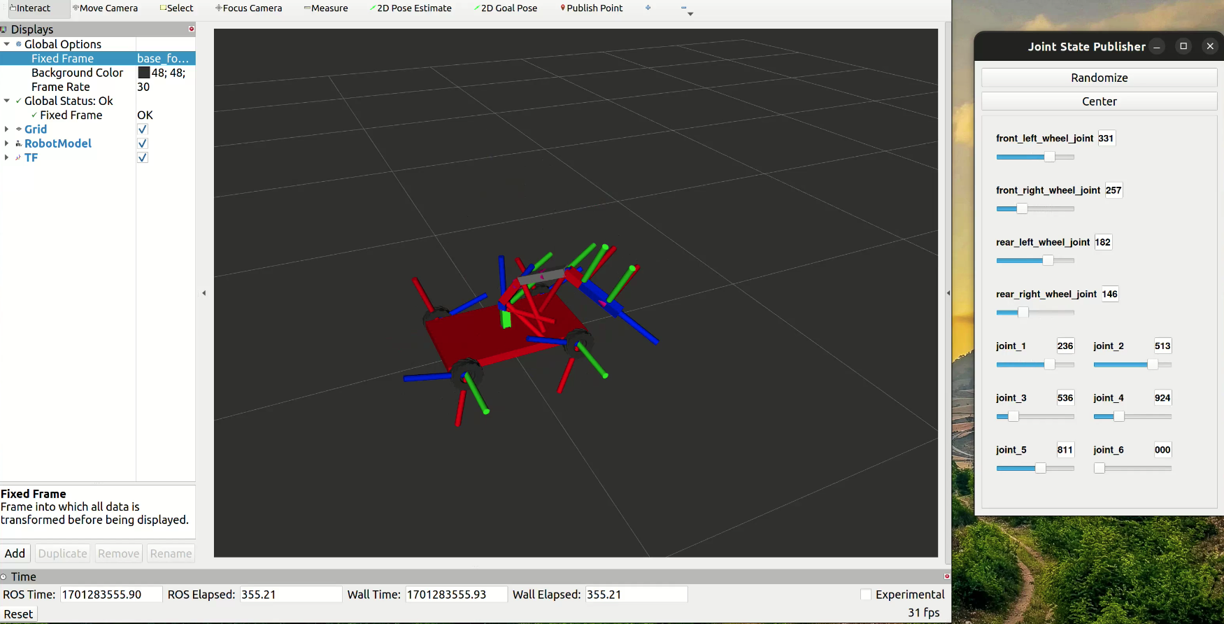Toggle the RobotModel display checkbox
1224x624 pixels.
(x=143, y=143)
